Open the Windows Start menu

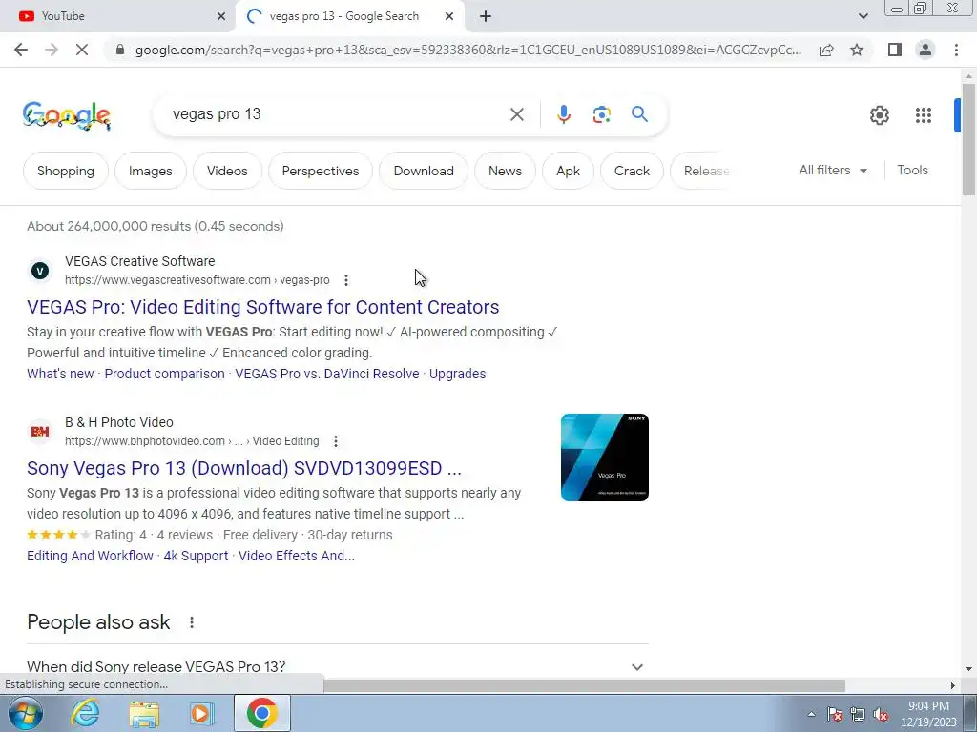[x=25, y=713]
